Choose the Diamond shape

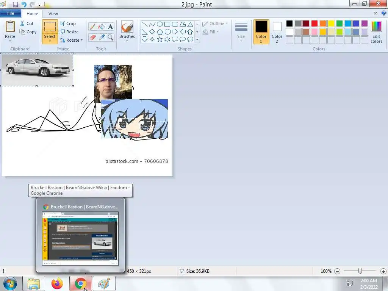(152, 32)
